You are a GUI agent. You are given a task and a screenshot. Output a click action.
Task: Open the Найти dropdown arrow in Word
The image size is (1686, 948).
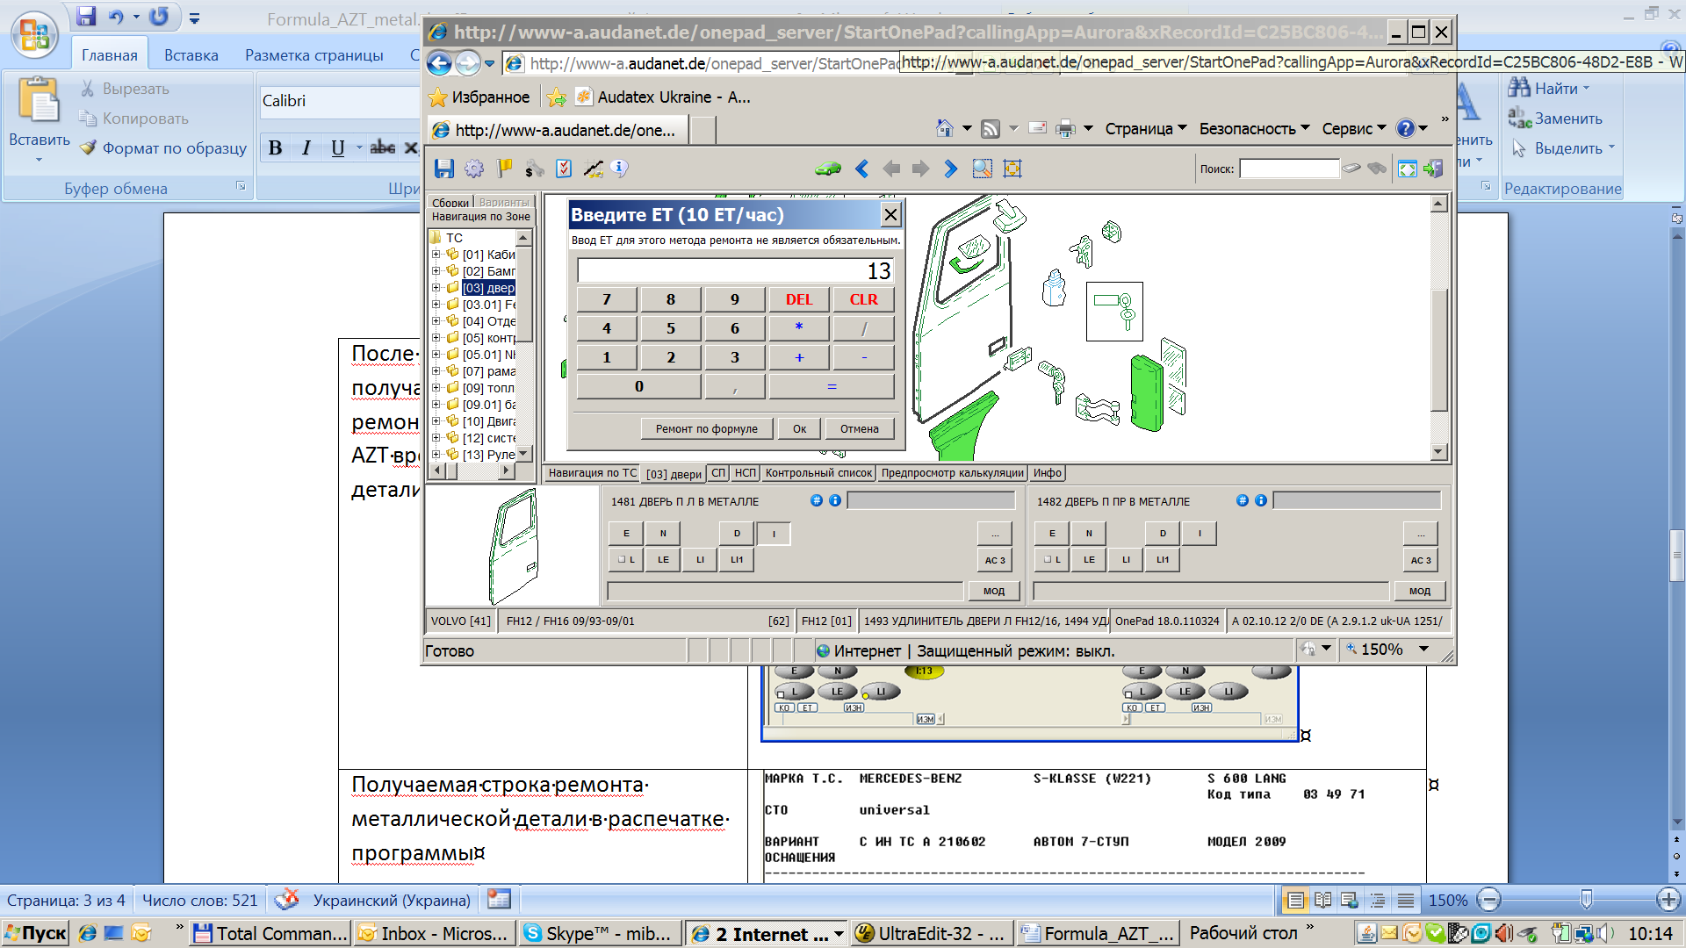(x=1586, y=88)
